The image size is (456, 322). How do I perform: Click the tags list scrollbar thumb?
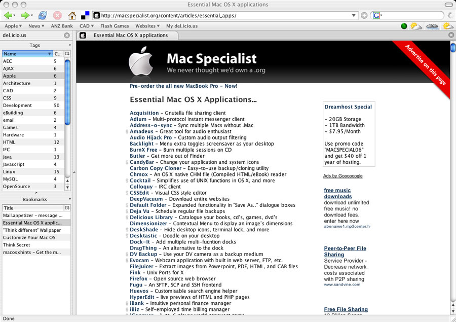(67, 92)
